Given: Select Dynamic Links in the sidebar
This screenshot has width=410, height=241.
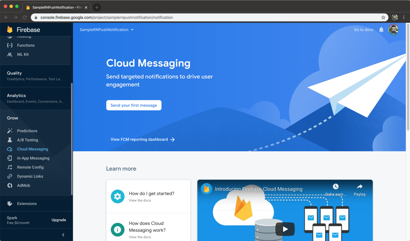Looking at the screenshot, I should pos(30,176).
